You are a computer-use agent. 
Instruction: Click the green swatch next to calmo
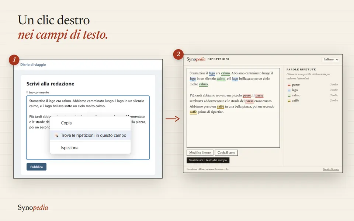[289, 95]
